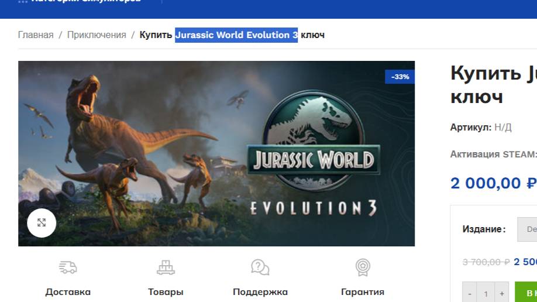Click the Доставка truck icon
537x302 pixels.
pos(68,267)
